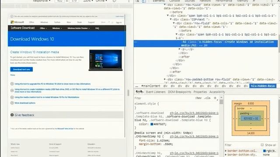Click the laptop Windows 10 image
Viewport: 280px width, 157px height.
pyautogui.click(x=105, y=60)
